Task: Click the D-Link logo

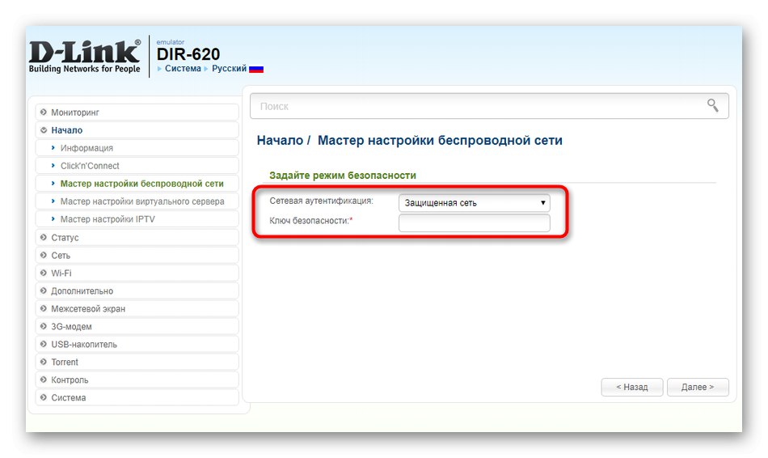Action: [85, 57]
